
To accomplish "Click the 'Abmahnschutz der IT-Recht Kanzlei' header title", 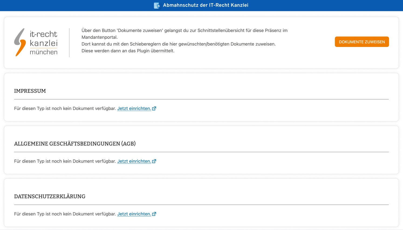I will (206, 5).
